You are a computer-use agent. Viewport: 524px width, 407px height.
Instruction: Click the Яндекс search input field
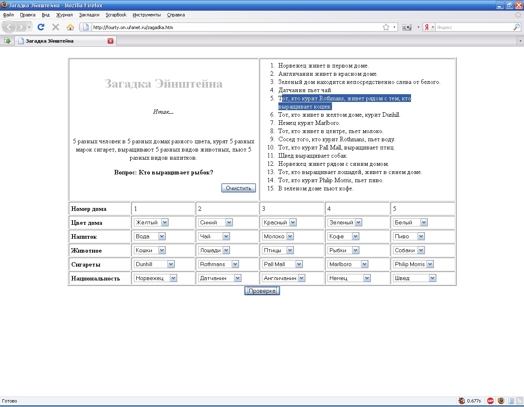click(473, 27)
